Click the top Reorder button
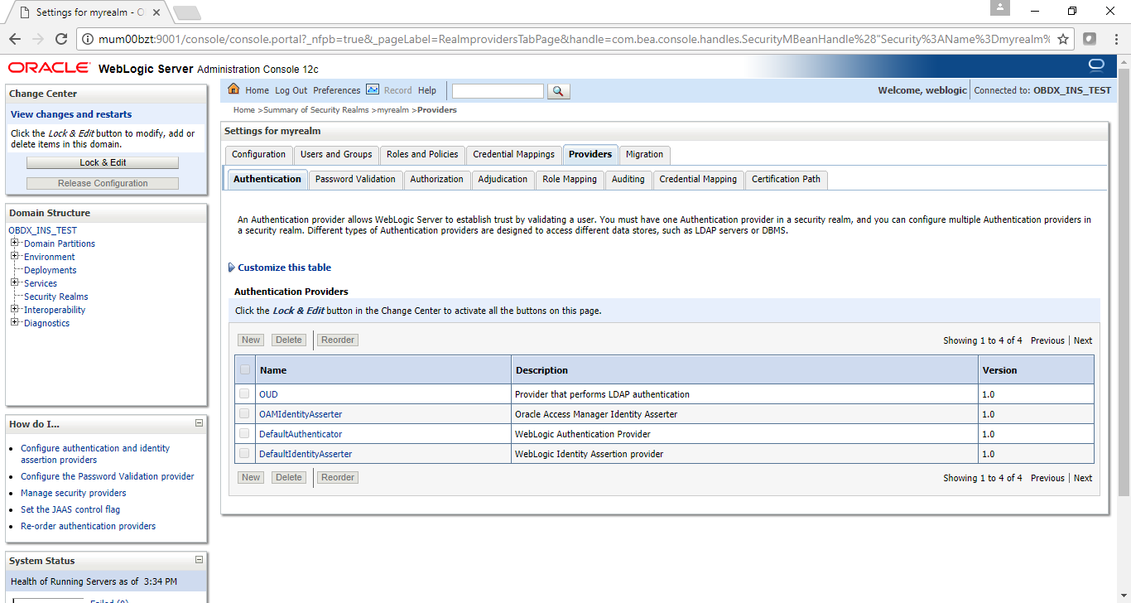1131x603 pixels. pyautogui.click(x=338, y=340)
